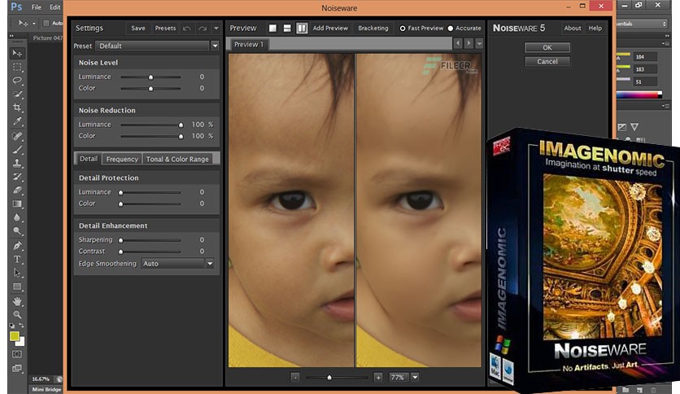
Task: Open the 77% zoom level dropdown
Action: coord(415,378)
